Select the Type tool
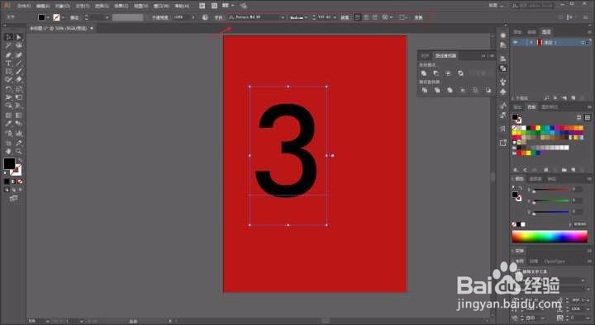 click(8, 64)
